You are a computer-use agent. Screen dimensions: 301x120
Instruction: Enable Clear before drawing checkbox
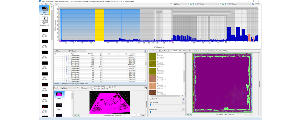(92, 87)
